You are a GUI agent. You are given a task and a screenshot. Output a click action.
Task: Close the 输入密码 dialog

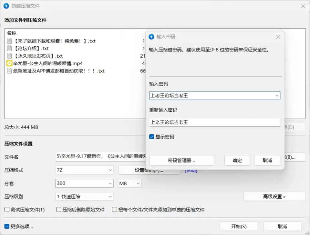point(278,37)
